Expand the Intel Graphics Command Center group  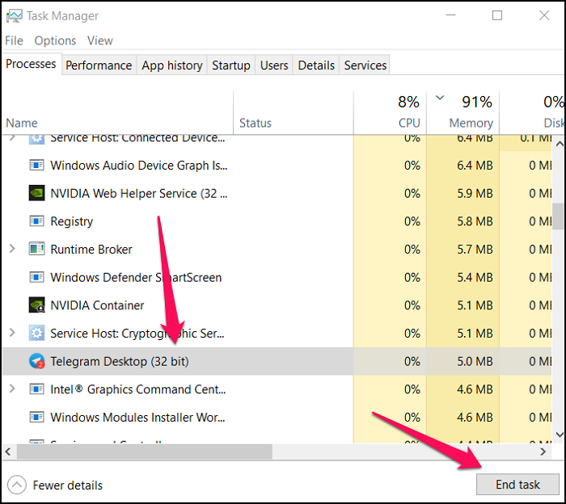pos(12,388)
